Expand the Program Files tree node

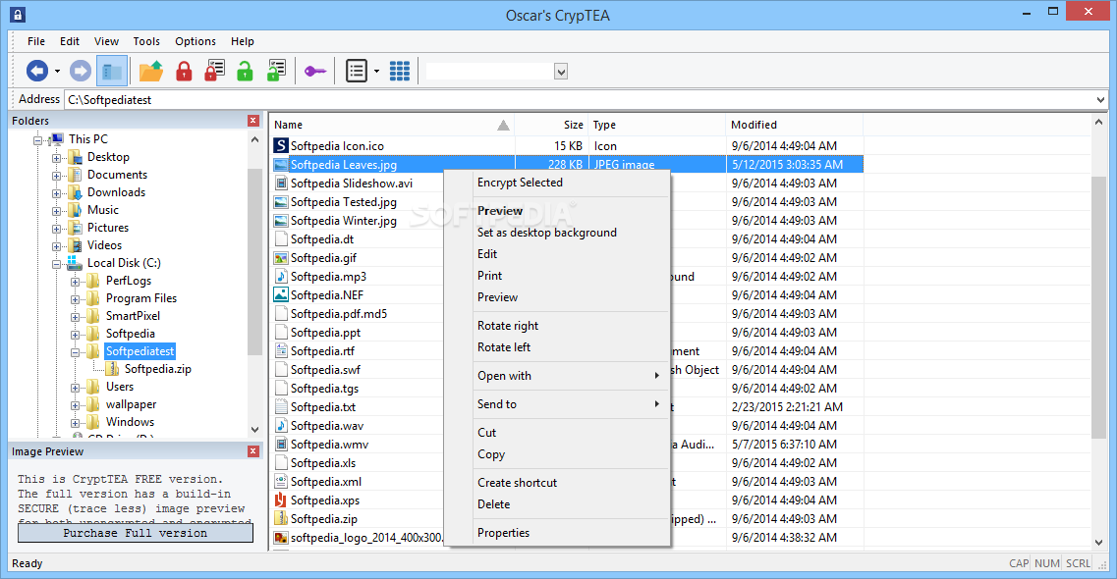point(75,299)
